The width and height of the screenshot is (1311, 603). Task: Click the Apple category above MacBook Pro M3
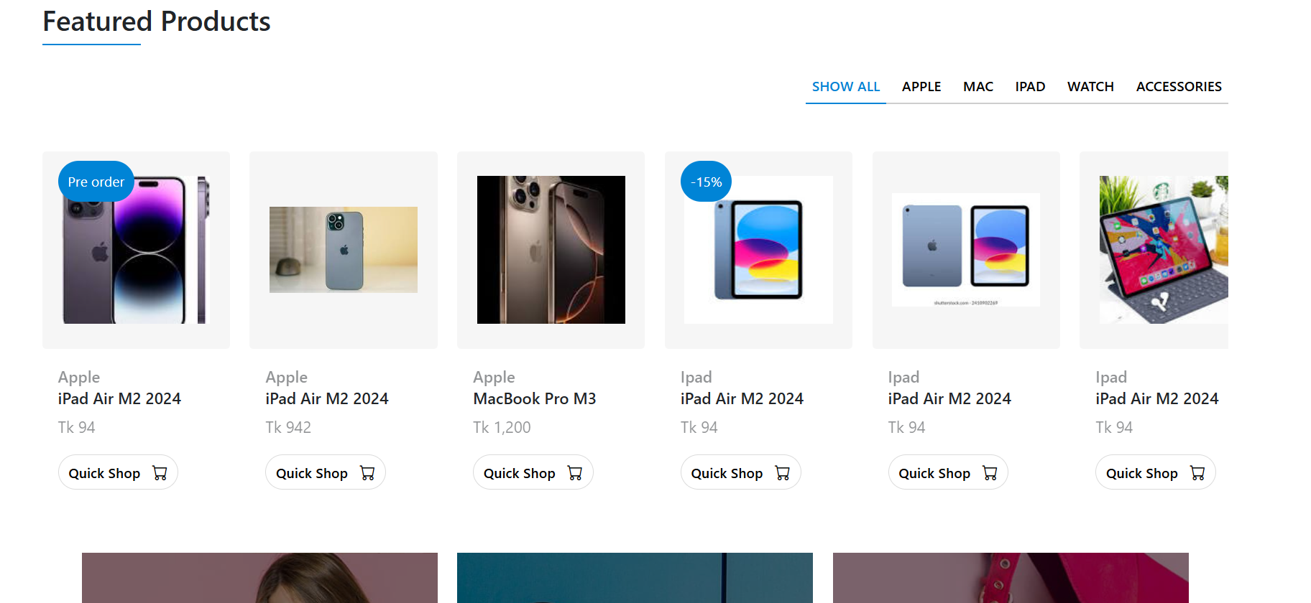click(x=494, y=377)
